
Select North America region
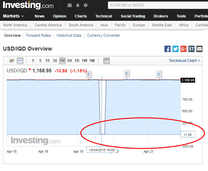click(15, 25)
